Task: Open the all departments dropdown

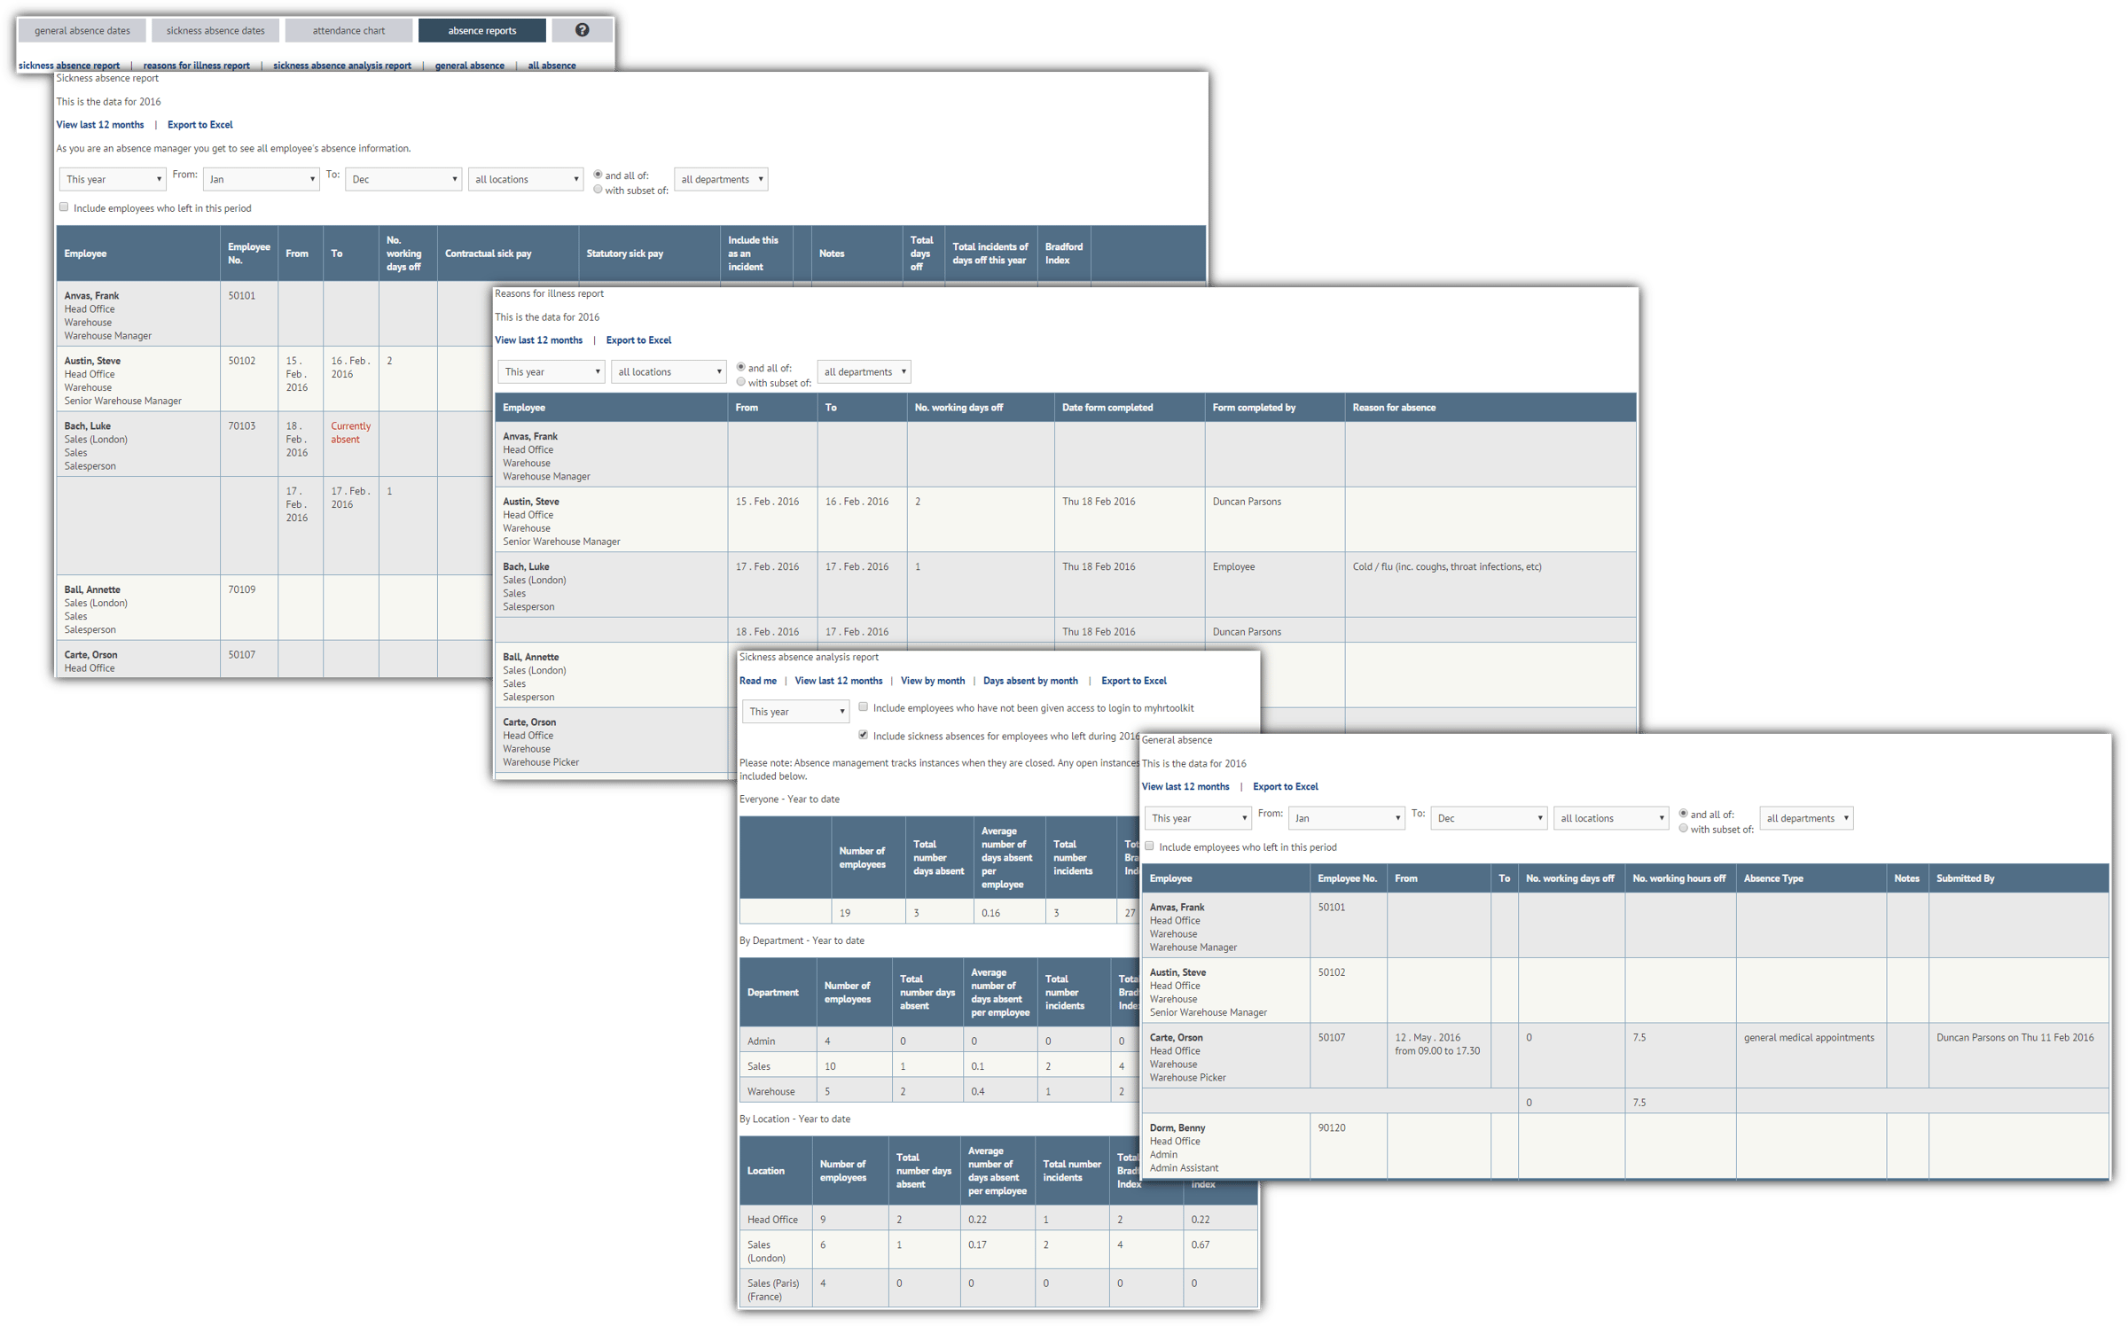Action: (720, 178)
